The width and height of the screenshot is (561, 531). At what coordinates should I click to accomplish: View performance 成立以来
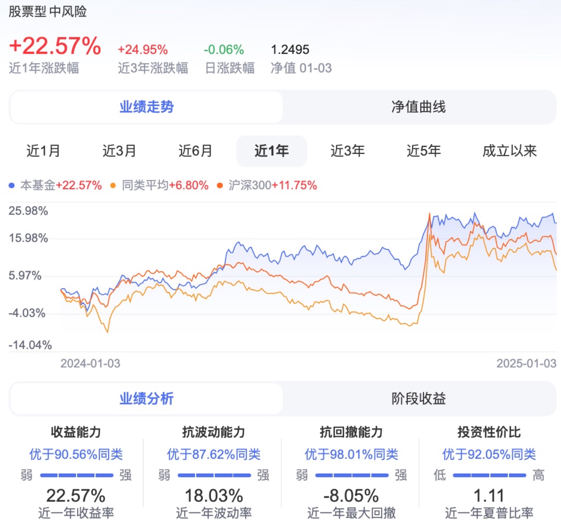510,151
